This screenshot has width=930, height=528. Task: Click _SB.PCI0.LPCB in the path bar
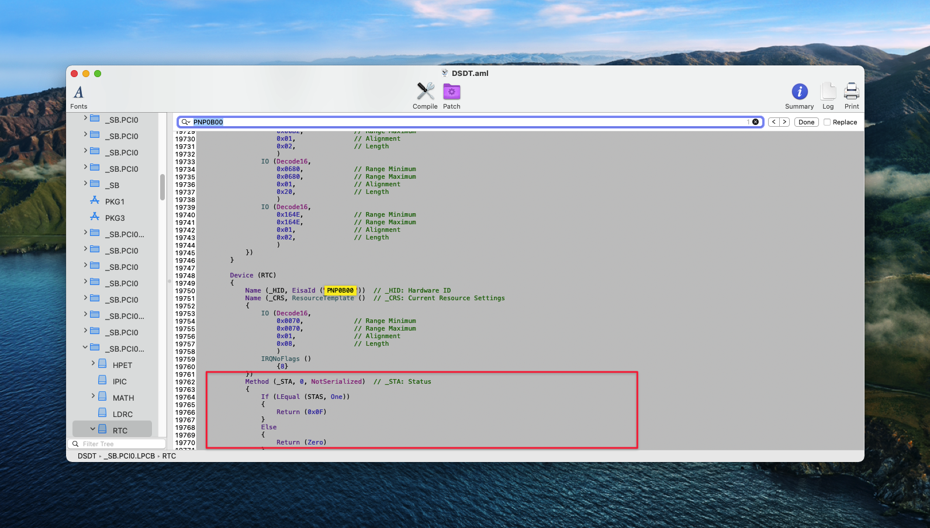(129, 456)
